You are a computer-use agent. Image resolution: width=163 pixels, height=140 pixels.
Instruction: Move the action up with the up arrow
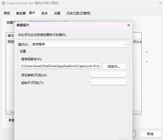pyautogui.click(x=147, y=52)
